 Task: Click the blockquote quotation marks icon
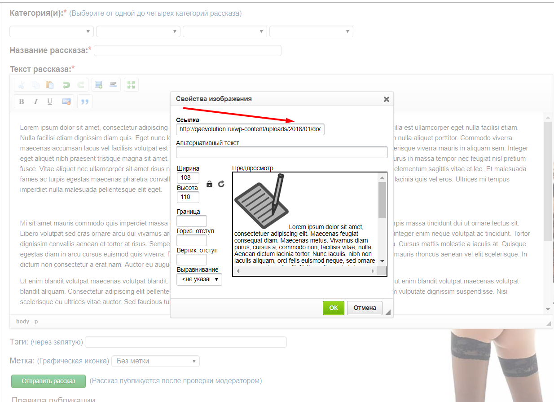84,102
